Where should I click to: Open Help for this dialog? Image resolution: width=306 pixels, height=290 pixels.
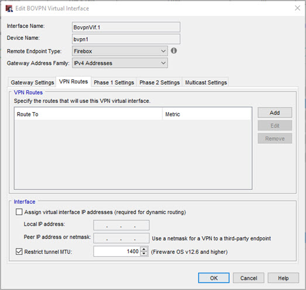coord(283,278)
